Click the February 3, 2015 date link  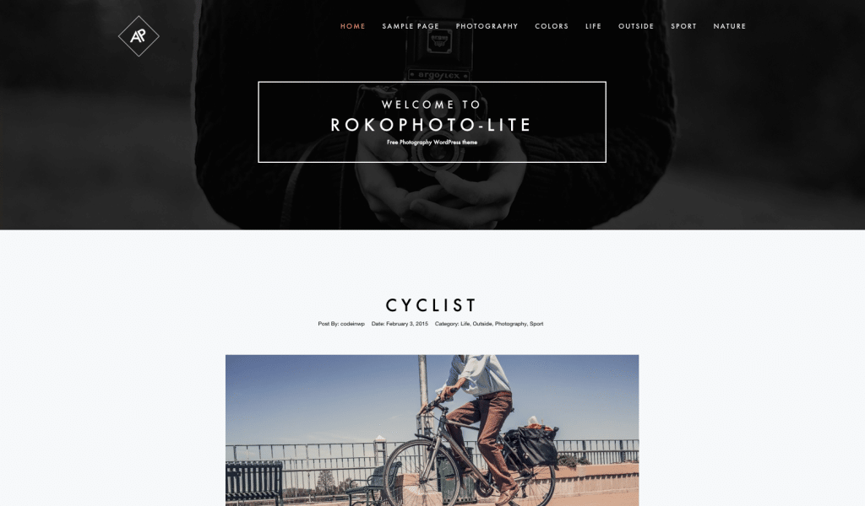406,324
